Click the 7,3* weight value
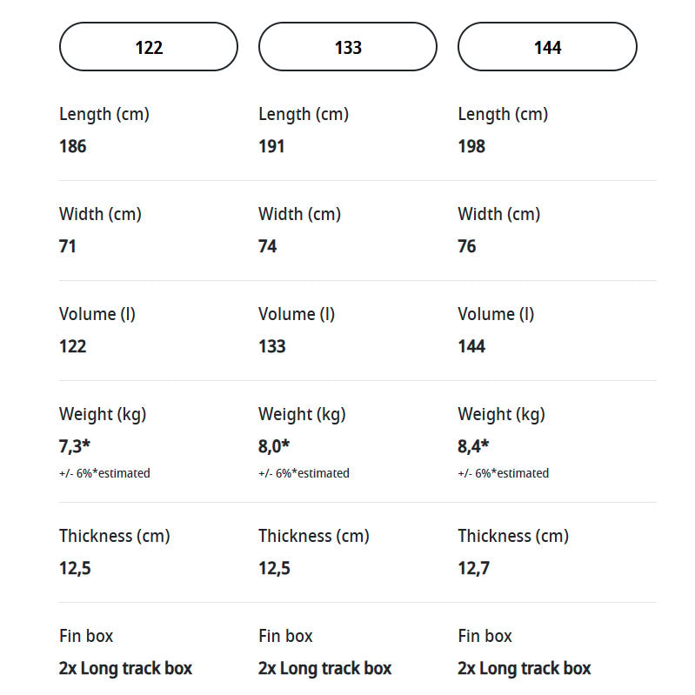 click(75, 445)
